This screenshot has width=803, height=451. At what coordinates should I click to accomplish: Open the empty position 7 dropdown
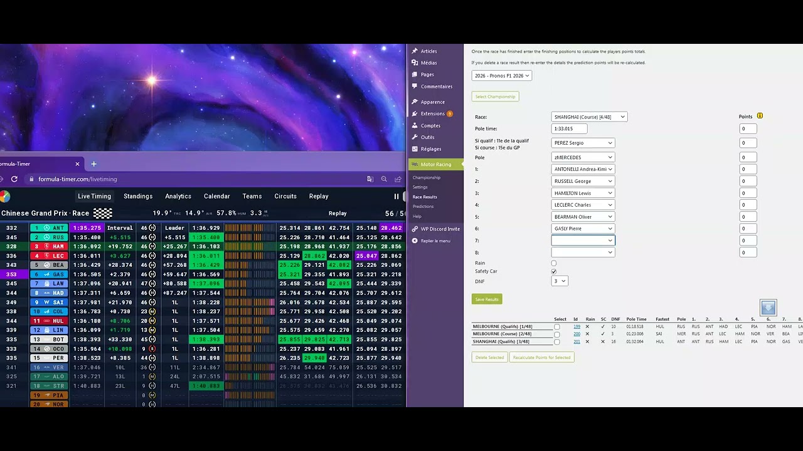(x=583, y=241)
